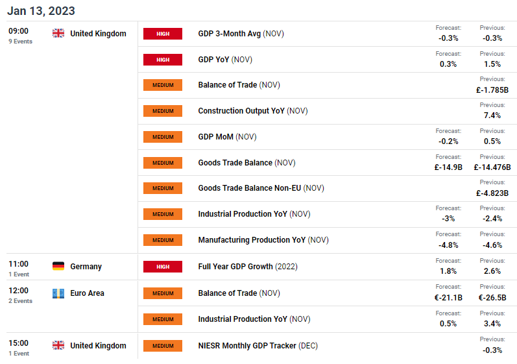Open Euro Area Industrial Production YoY event
Screen dimensions: 517x364
(254, 319)
